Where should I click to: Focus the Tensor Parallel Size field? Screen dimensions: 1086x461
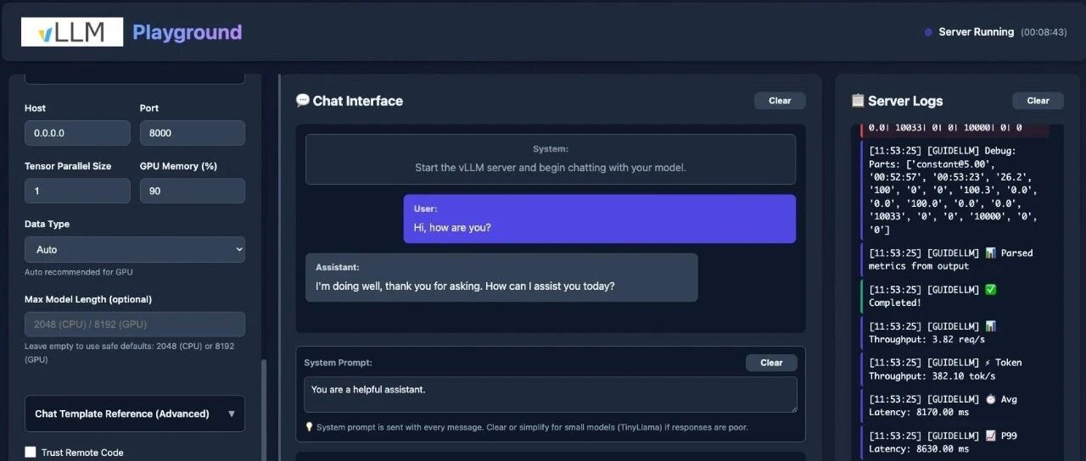[x=77, y=191]
